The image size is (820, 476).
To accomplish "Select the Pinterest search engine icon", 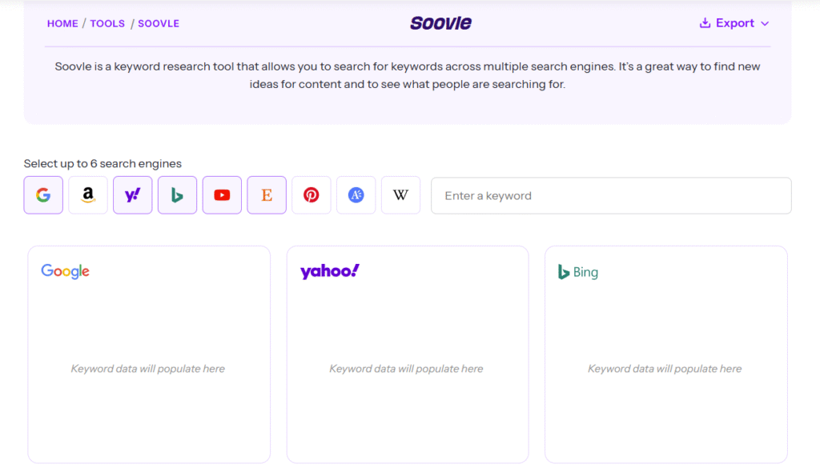I will 312,195.
